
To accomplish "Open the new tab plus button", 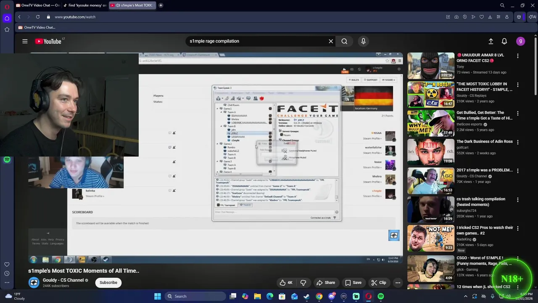I will [161, 5].
